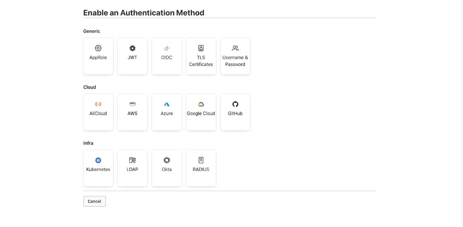Pick the AWS logo icon
The height and width of the screenshot is (227, 463).
133,104
